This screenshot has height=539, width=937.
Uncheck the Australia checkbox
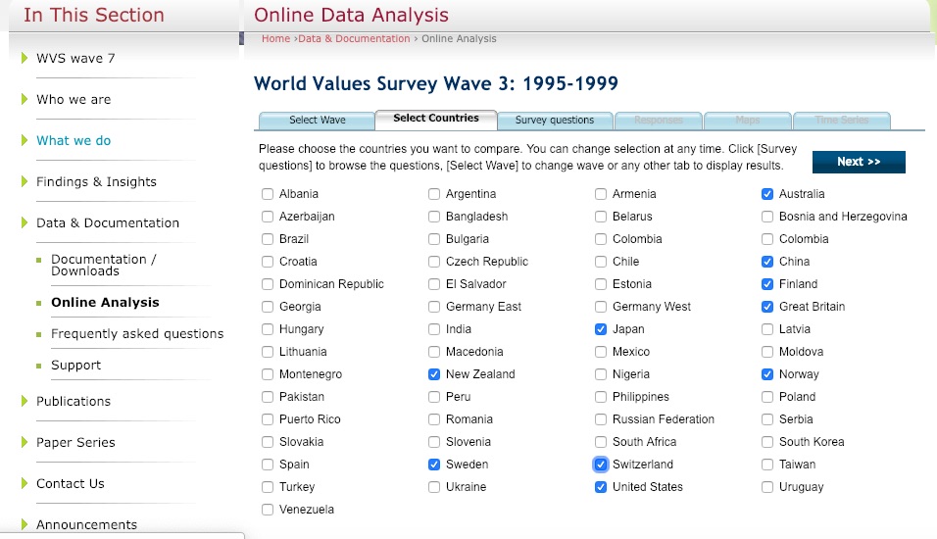click(767, 194)
